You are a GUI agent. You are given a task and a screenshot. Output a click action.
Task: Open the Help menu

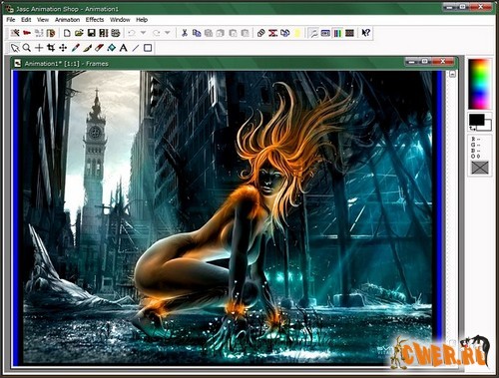pyautogui.click(x=142, y=20)
